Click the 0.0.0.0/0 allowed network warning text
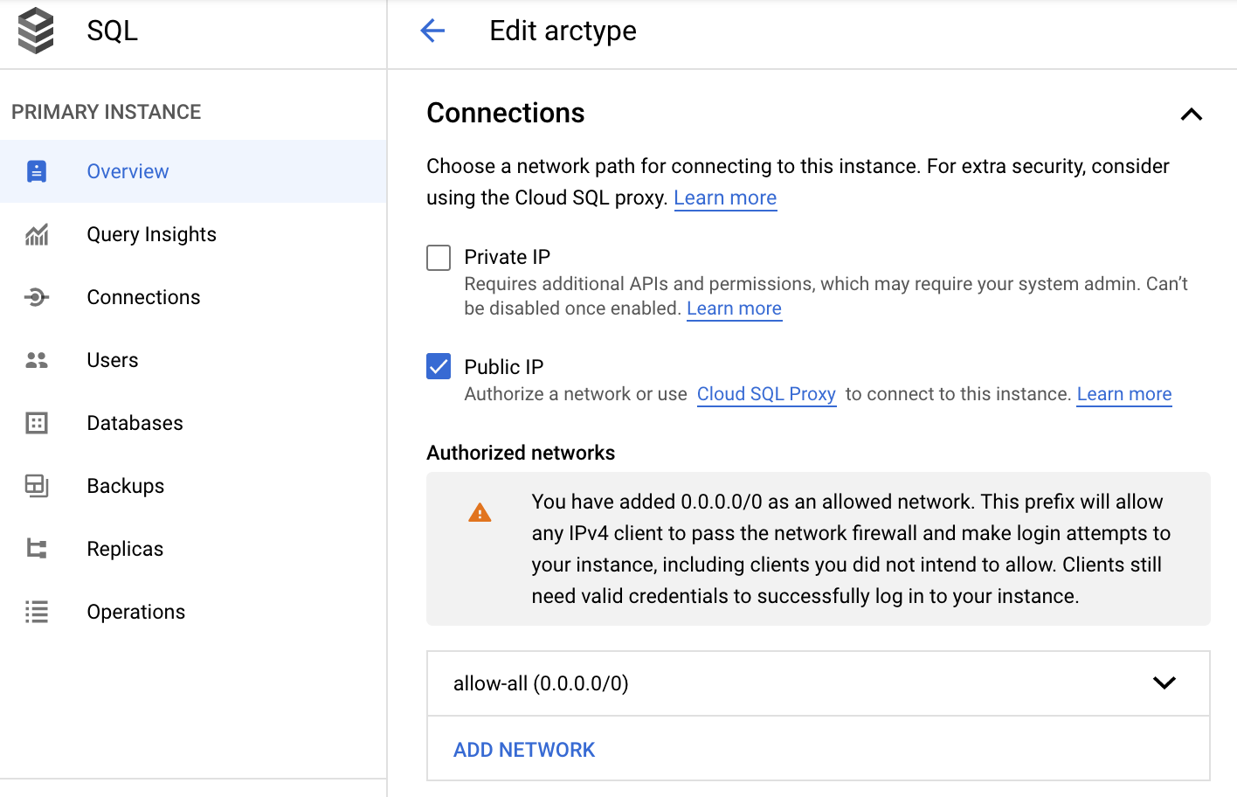This screenshot has width=1237, height=797. (851, 549)
